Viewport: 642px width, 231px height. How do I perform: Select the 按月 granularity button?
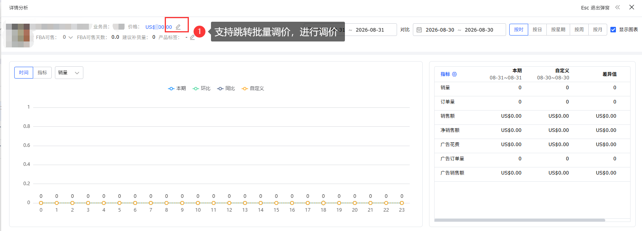[598, 30]
